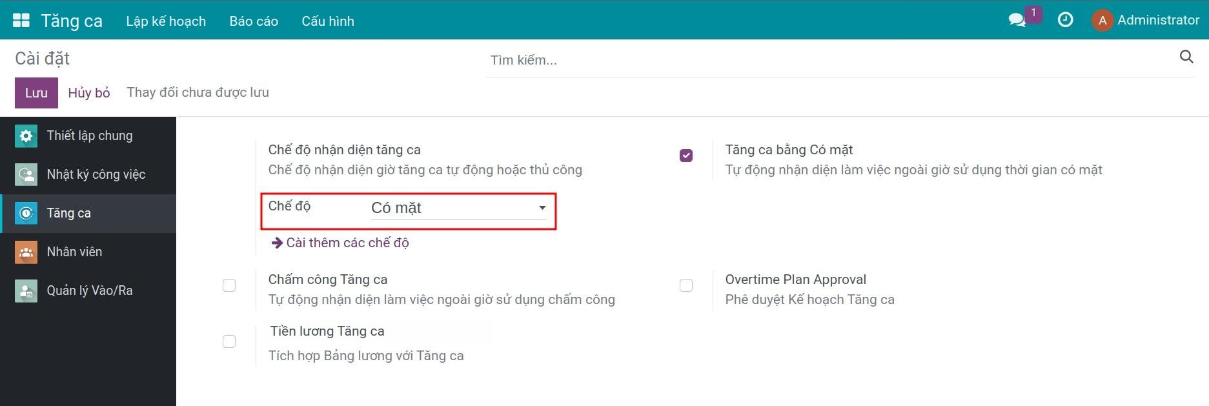
Task: Click the Phê duyệt Kế hoạch Tăng ca description
Action: 809,299
